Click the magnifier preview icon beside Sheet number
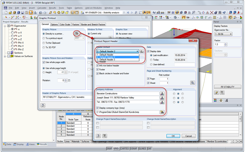Viewport: 245px width, 152px height. pos(192,83)
